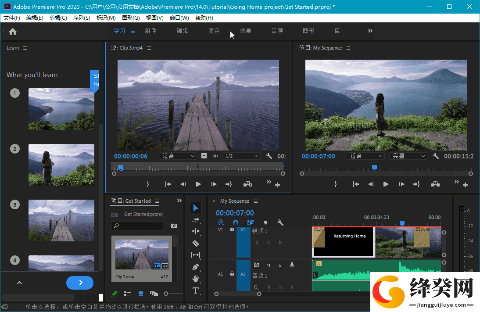Select the Type tool
The image size is (480, 312).
pos(196,290)
